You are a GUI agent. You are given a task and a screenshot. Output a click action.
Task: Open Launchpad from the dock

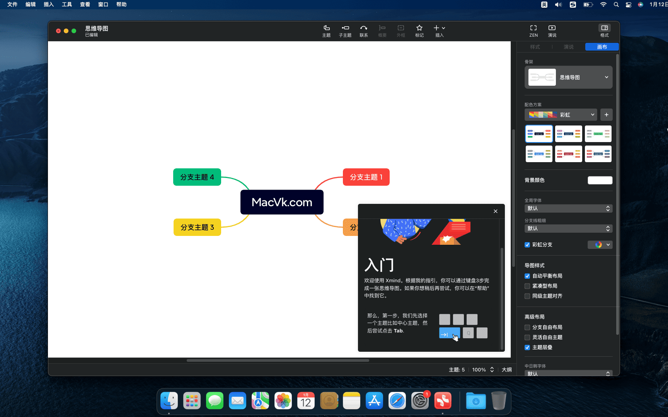pyautogui.click(x=192, y=401)
